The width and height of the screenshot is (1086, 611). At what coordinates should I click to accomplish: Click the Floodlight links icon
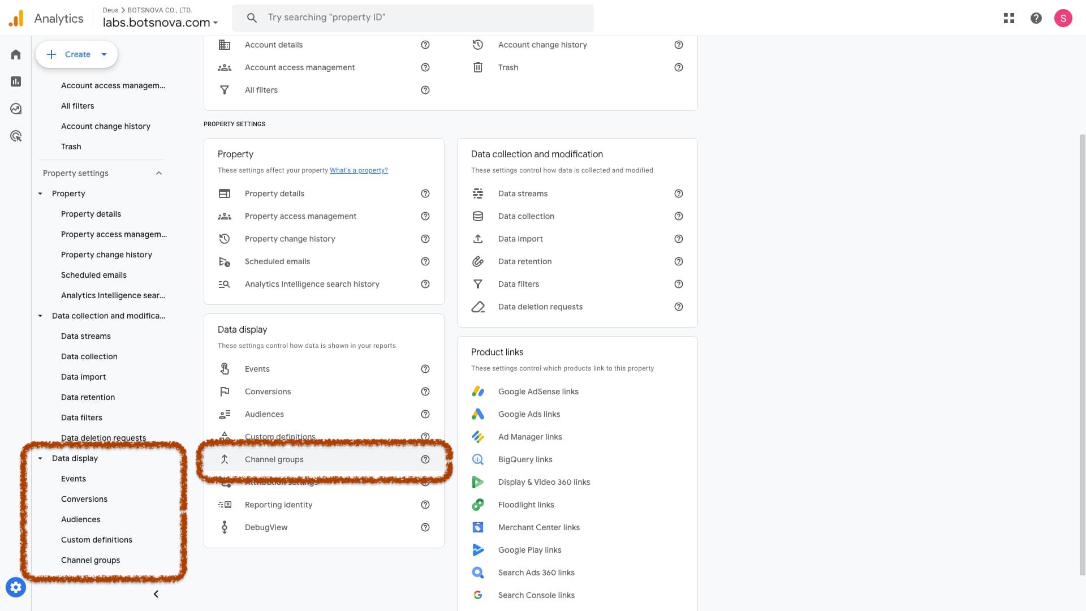478,505
